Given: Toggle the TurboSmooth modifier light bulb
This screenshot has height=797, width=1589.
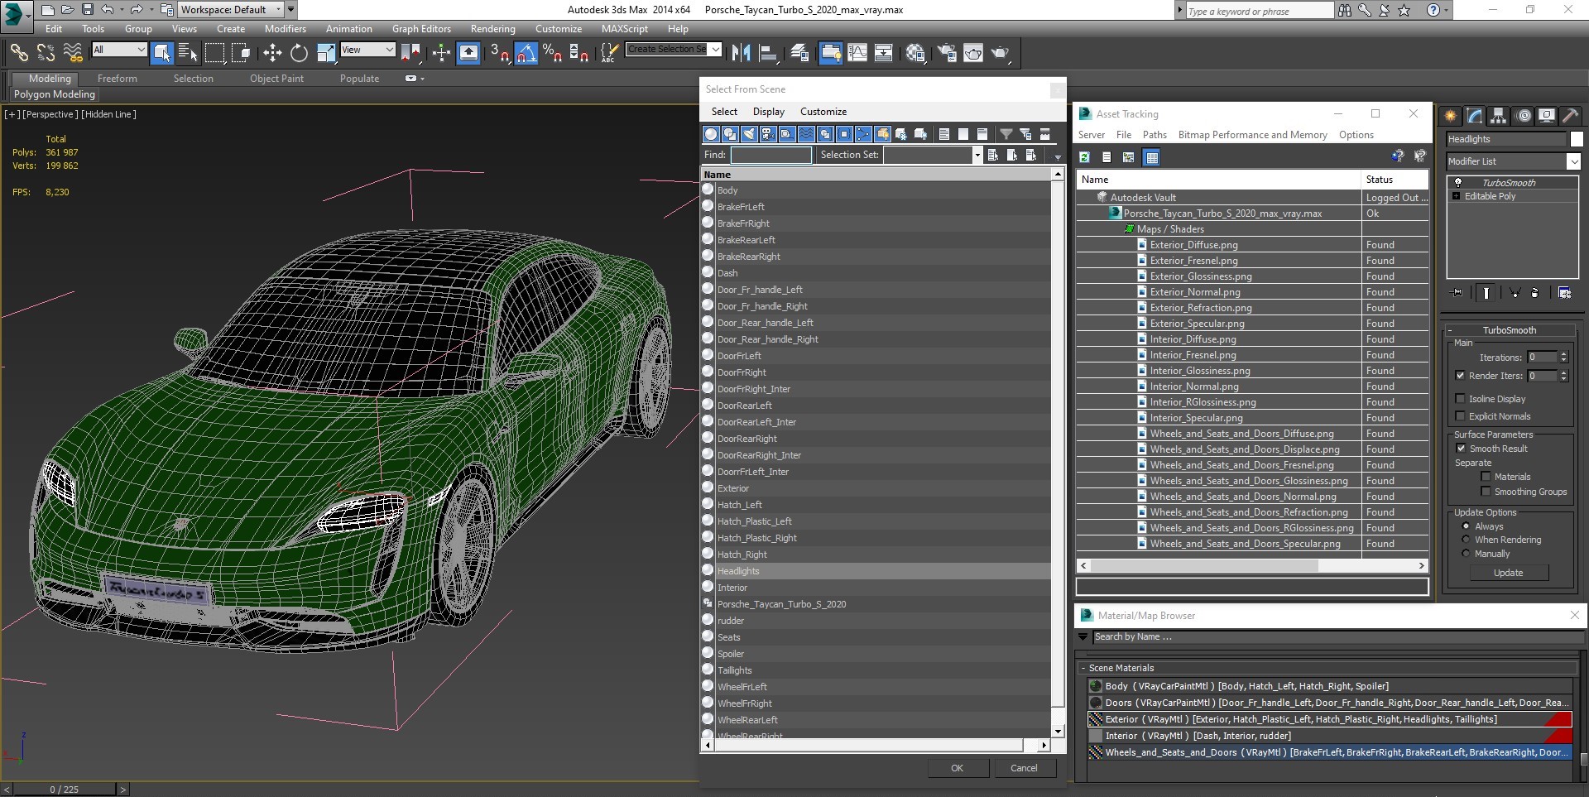Looking at the screenshot, I should coord(1458,183).
